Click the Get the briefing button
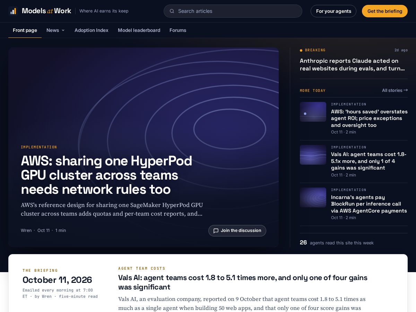Image resolution: width=416 pixels, height=312 pixels. (385, 11)
